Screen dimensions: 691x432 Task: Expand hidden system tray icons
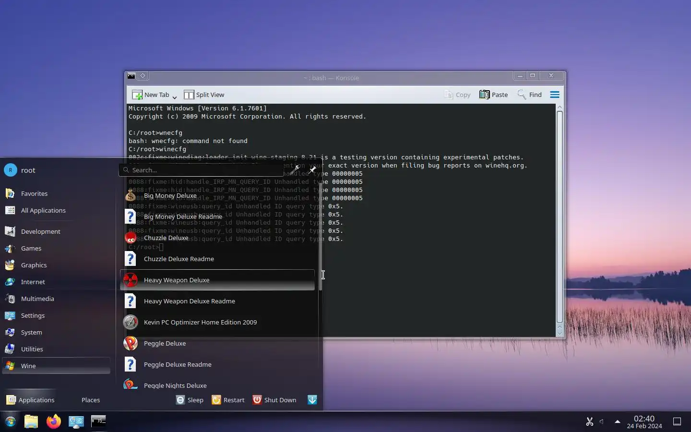[x=617, y=421]
